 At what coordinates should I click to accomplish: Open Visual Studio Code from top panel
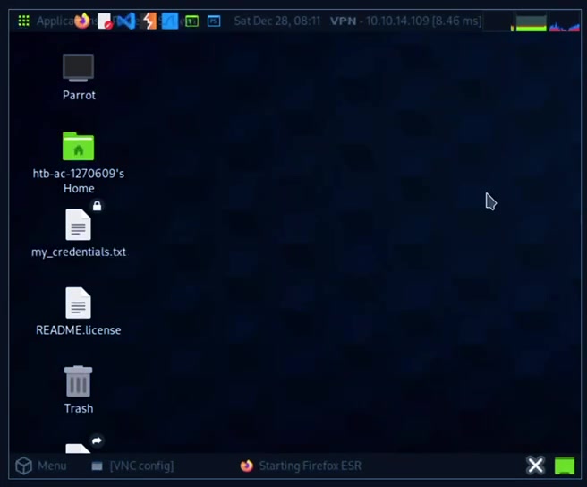click(126, 21)
